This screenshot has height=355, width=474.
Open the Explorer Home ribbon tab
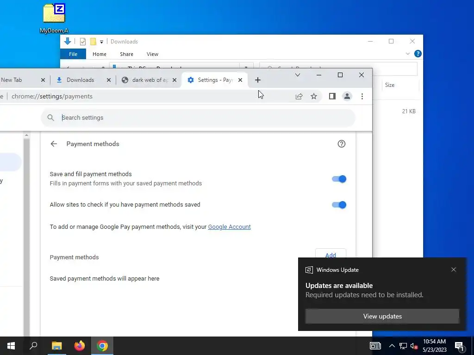tap(100, 54)
